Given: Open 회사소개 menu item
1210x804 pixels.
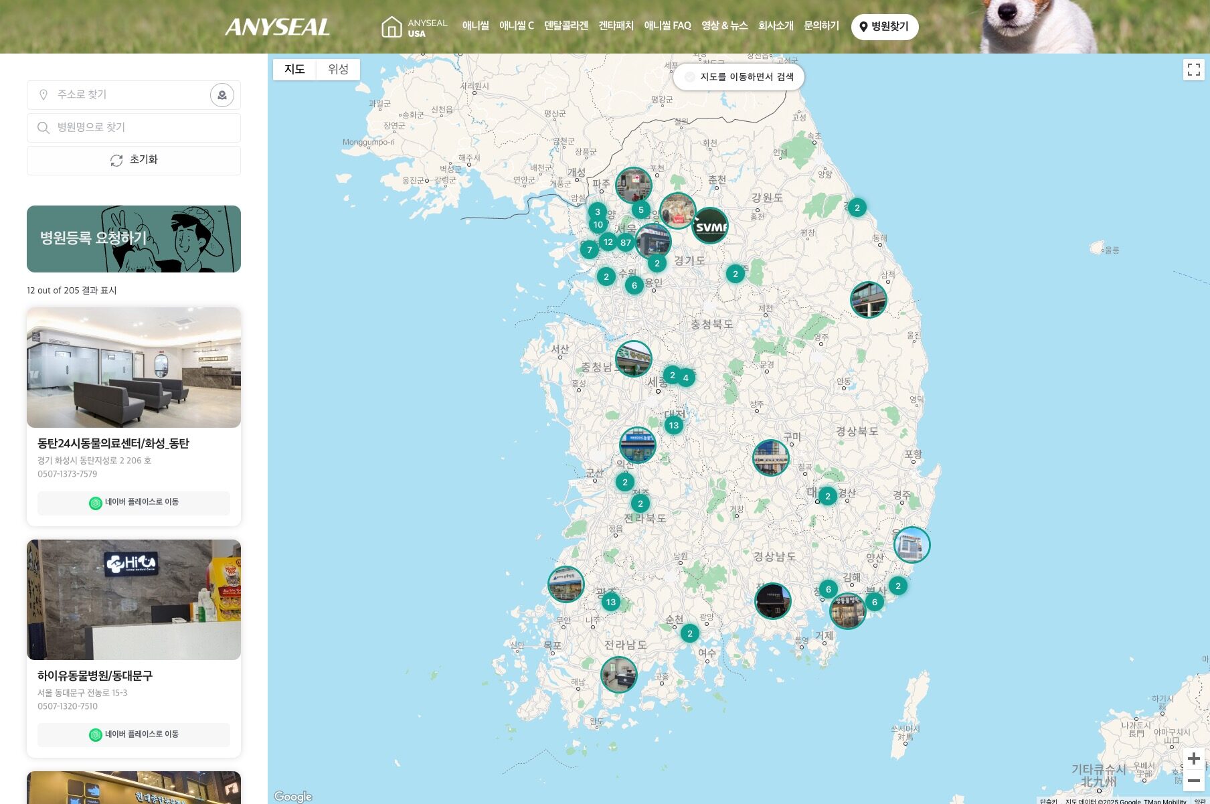Looking at the screenshot, I should click(x=776, y=26).
